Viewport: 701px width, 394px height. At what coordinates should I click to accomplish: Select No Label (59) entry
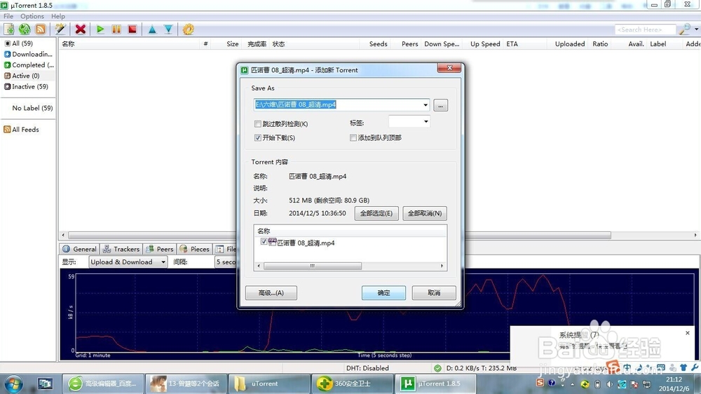pyautogui.click(x=32, y=108)
